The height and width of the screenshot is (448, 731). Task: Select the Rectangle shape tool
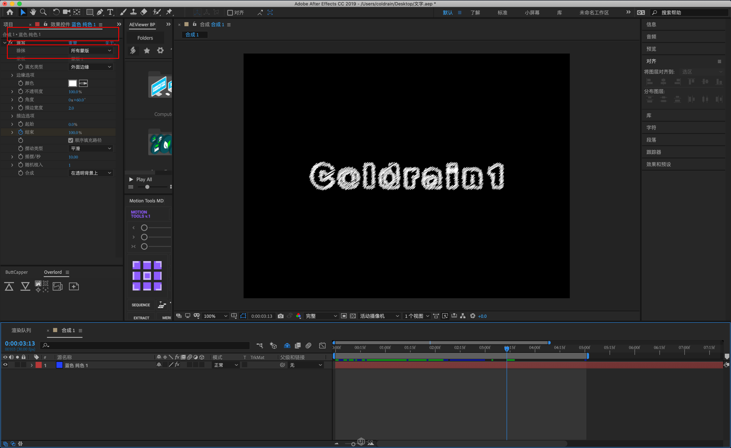(x=89, y=12)
